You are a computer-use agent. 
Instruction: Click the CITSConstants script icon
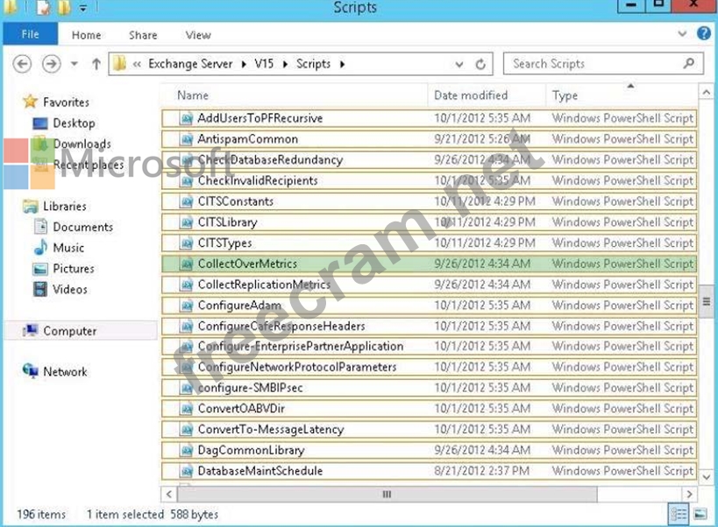click(x=187, y=201)
